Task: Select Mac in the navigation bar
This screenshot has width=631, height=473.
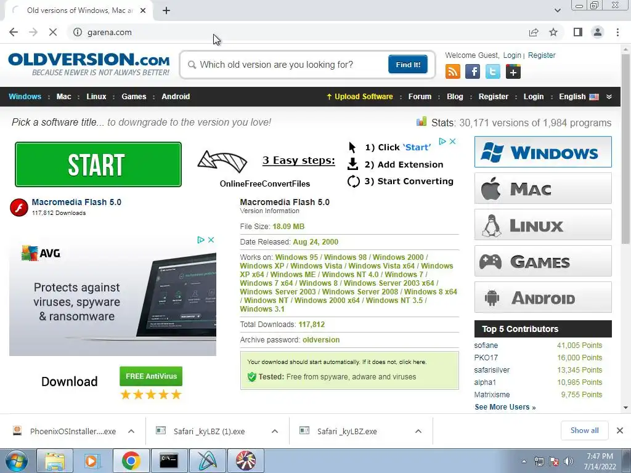Action: (63, 97)
